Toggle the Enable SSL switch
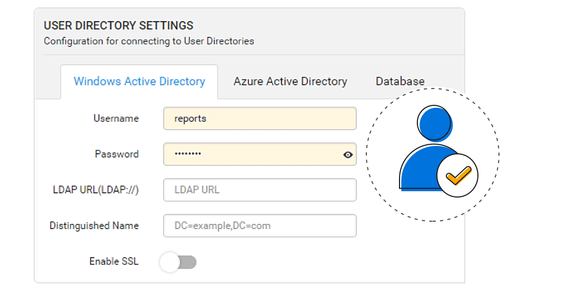Image resolution: width=579 pixels, height=295 pixels. [178, 262]
